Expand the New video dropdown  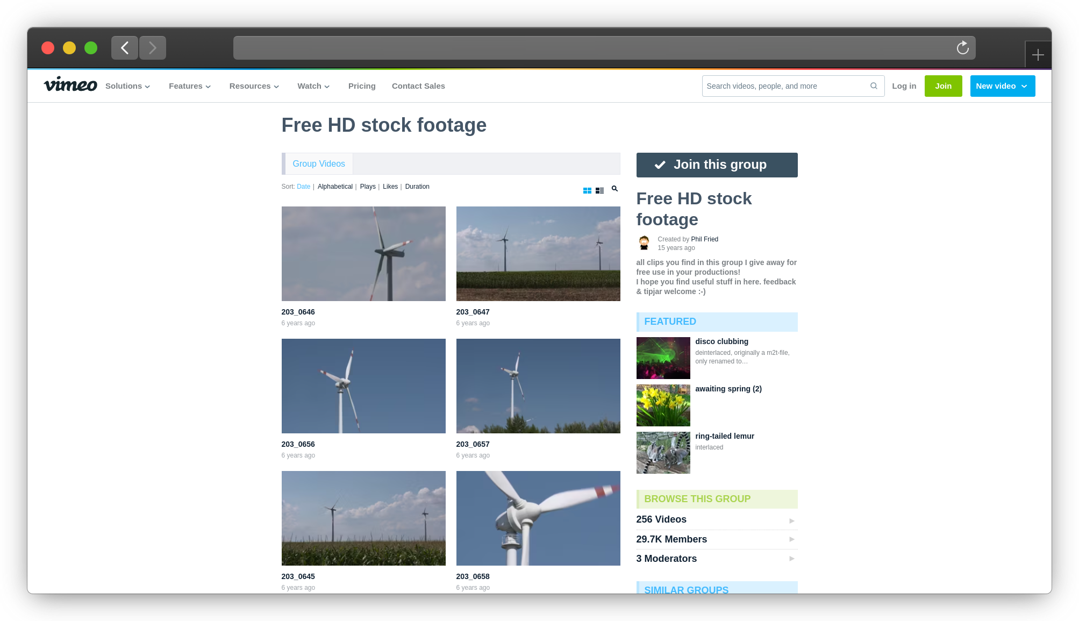1002,86
